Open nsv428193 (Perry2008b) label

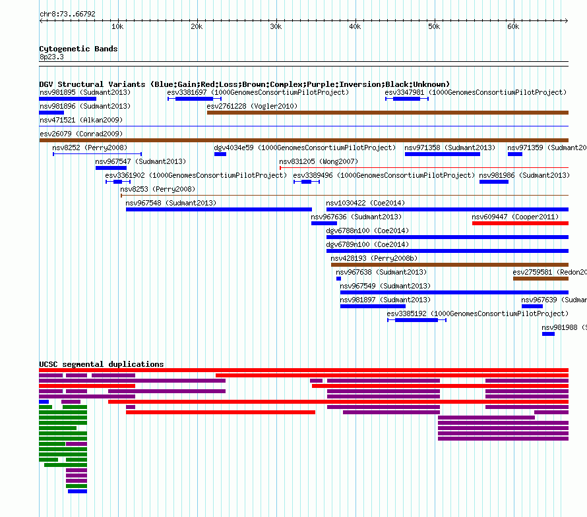click(x=374, y=258)
